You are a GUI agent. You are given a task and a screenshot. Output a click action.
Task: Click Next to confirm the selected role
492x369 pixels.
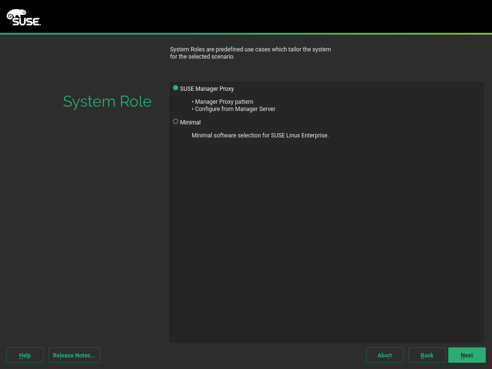pos(467,355)
